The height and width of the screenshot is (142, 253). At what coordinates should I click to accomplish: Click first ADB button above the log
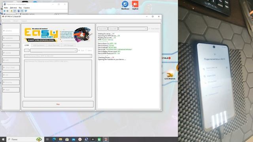tap(102, 29)
